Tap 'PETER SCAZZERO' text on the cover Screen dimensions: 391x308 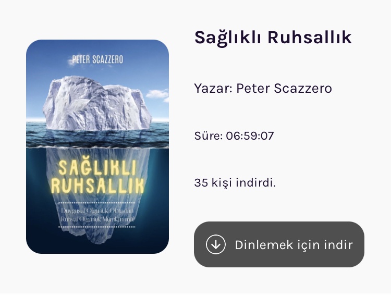click(x=97, y=59)
